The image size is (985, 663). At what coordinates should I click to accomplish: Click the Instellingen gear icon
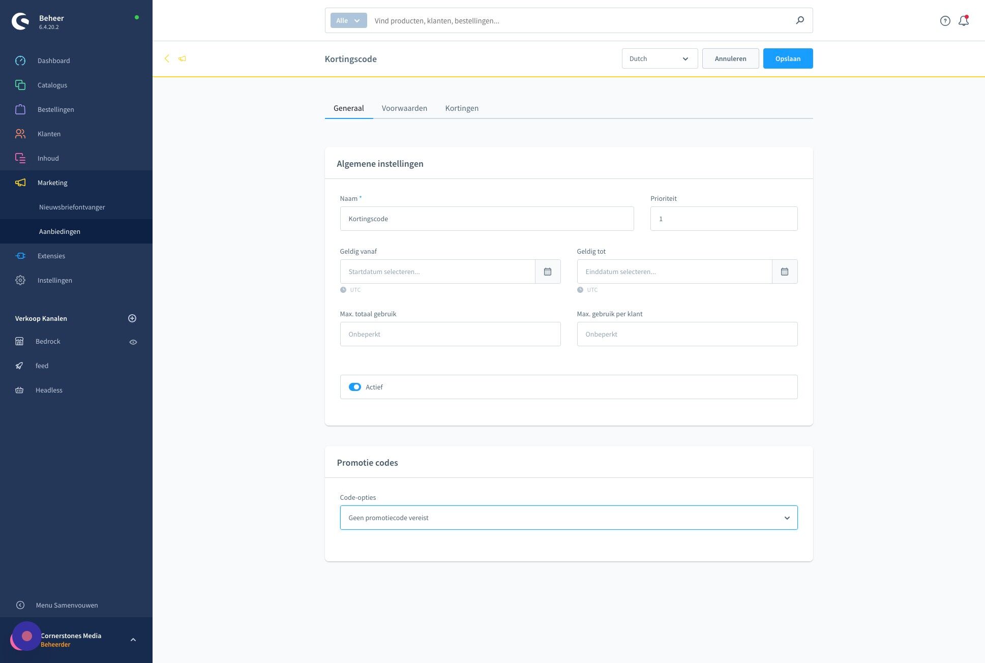click(x=20, y=280)
